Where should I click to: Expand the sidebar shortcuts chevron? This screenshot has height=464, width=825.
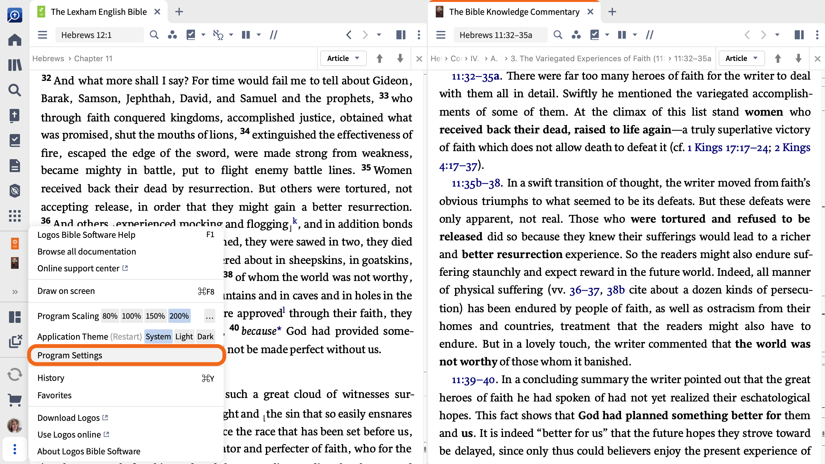[x=15, y=292]
